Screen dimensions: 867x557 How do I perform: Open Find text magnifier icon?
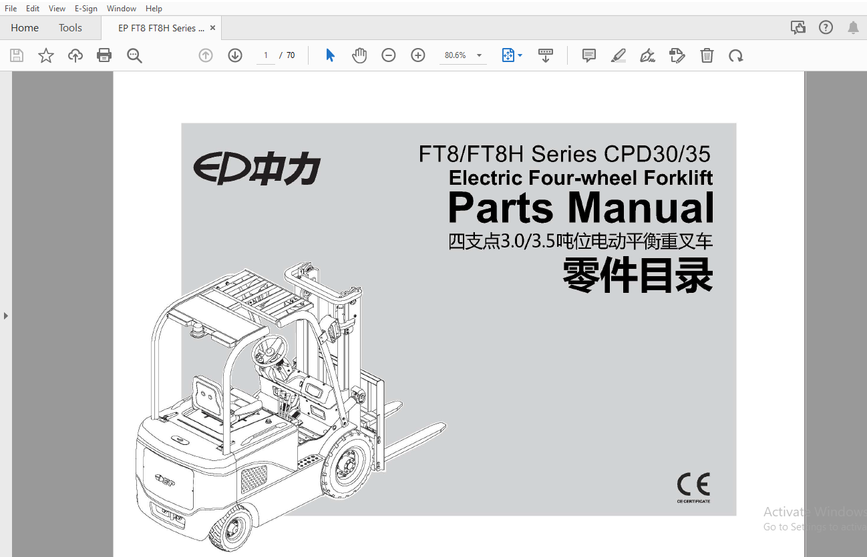click(x=134, y=55)
